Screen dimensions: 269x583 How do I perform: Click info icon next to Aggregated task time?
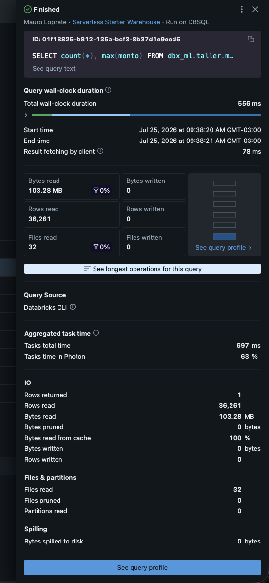click(x=96, y=333)
